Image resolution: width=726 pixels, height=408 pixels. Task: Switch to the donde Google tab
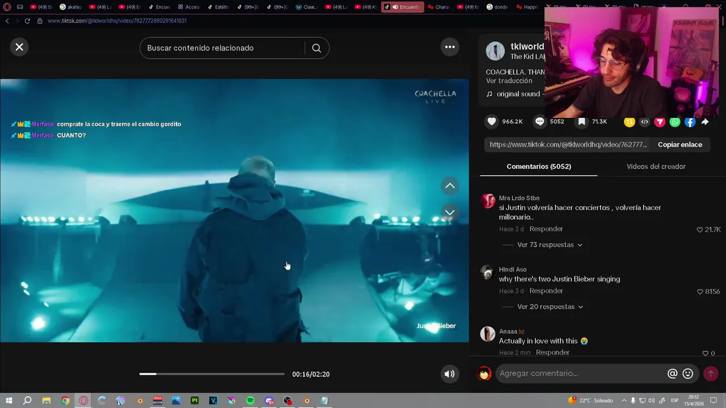click(497, 7)
